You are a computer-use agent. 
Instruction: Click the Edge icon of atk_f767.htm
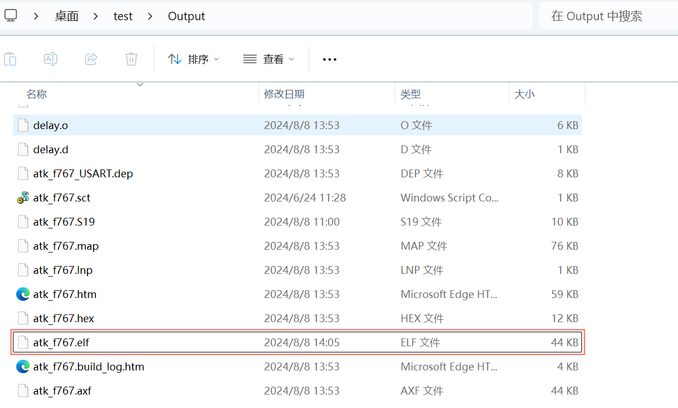(23, 294)
